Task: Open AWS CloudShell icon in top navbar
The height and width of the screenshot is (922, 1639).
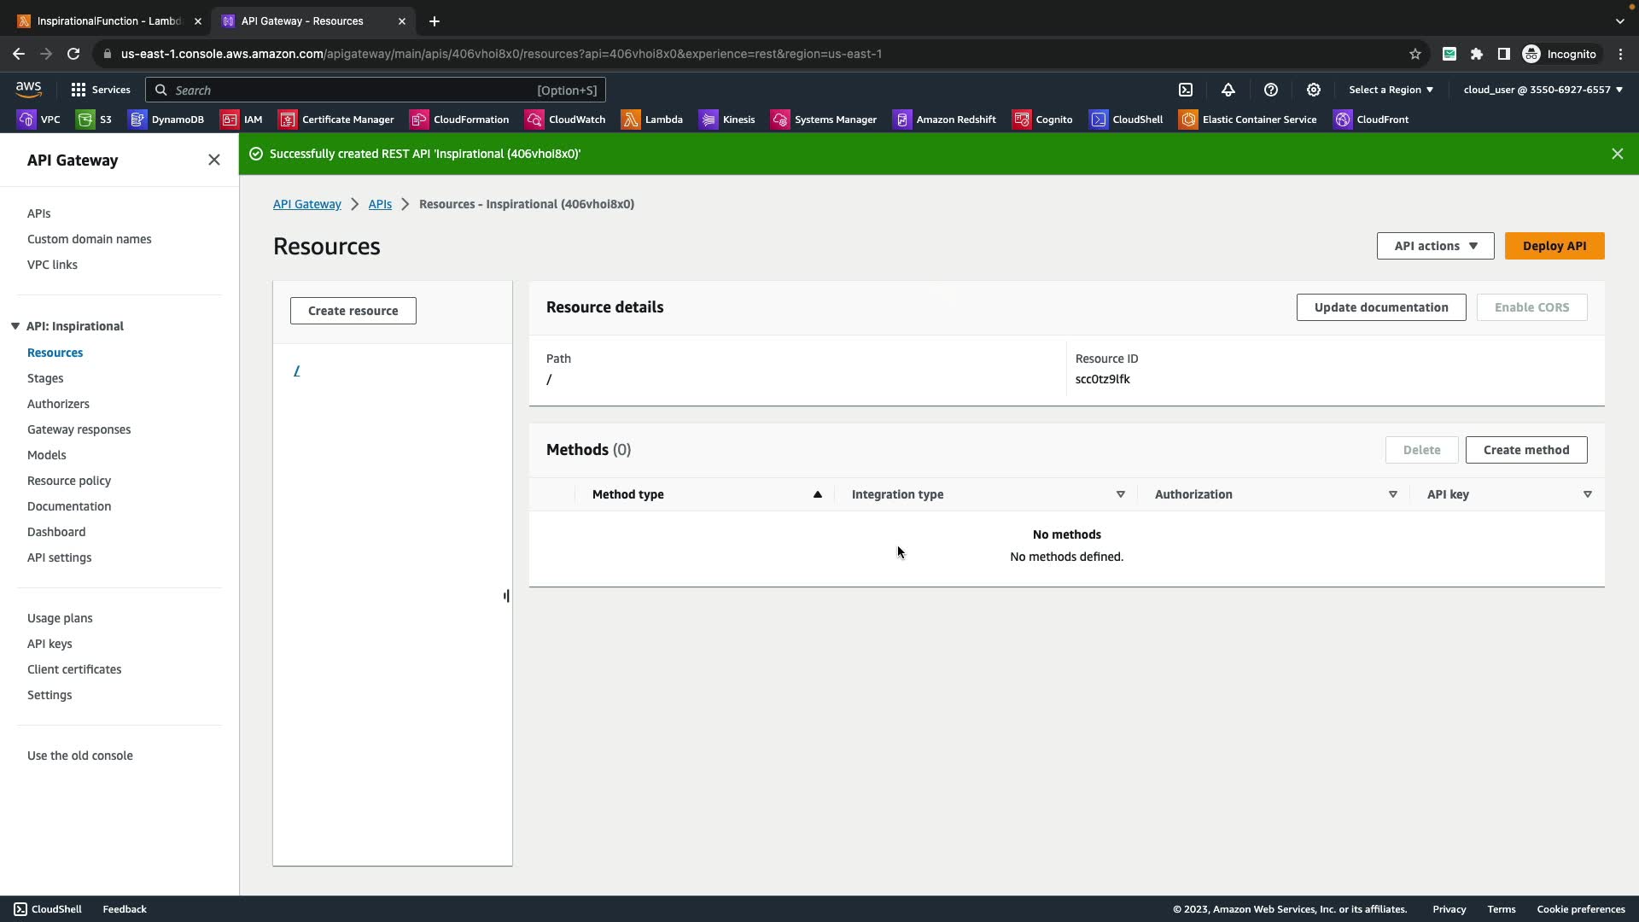Action: 1186,90
